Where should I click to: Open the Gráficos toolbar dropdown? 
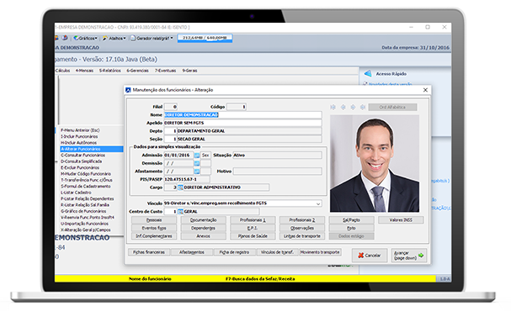click(86, 39)
